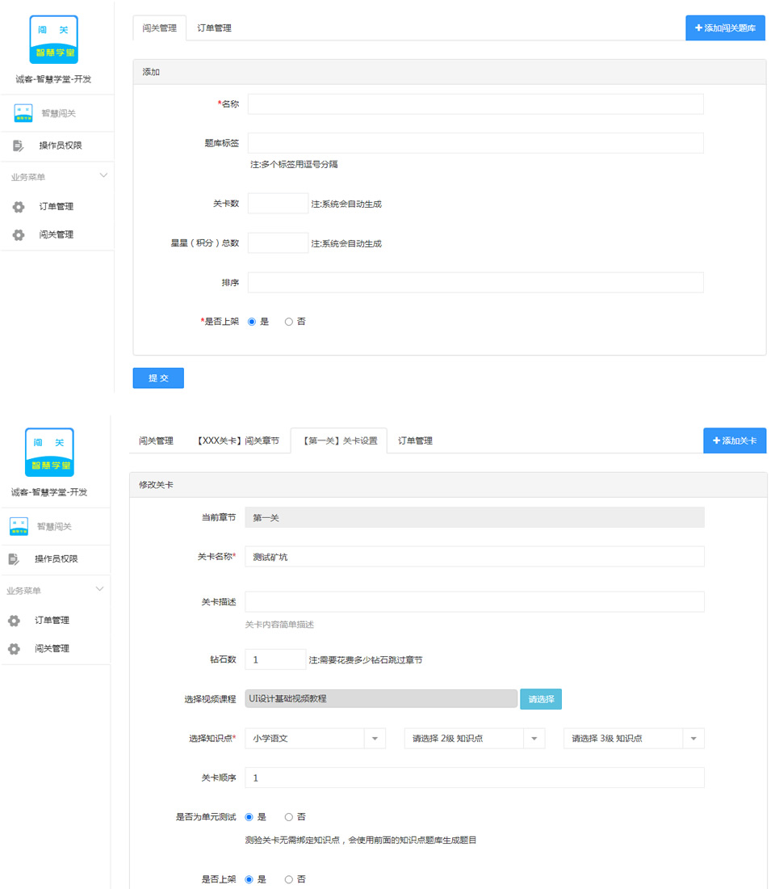This screenshot has height=889, width=775.
Task: Switch to the 闯关管理 tab in the bottom panel
Action: click(157, 440)
